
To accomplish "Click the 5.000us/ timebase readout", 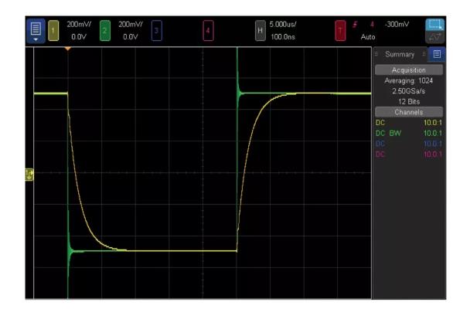I will pos(283,24).
